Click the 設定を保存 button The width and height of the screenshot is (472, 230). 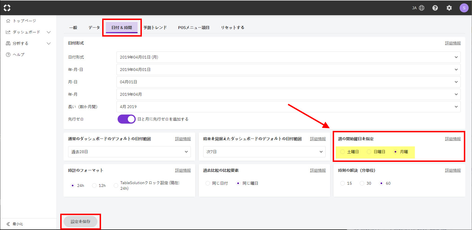(x=80, y=222)
